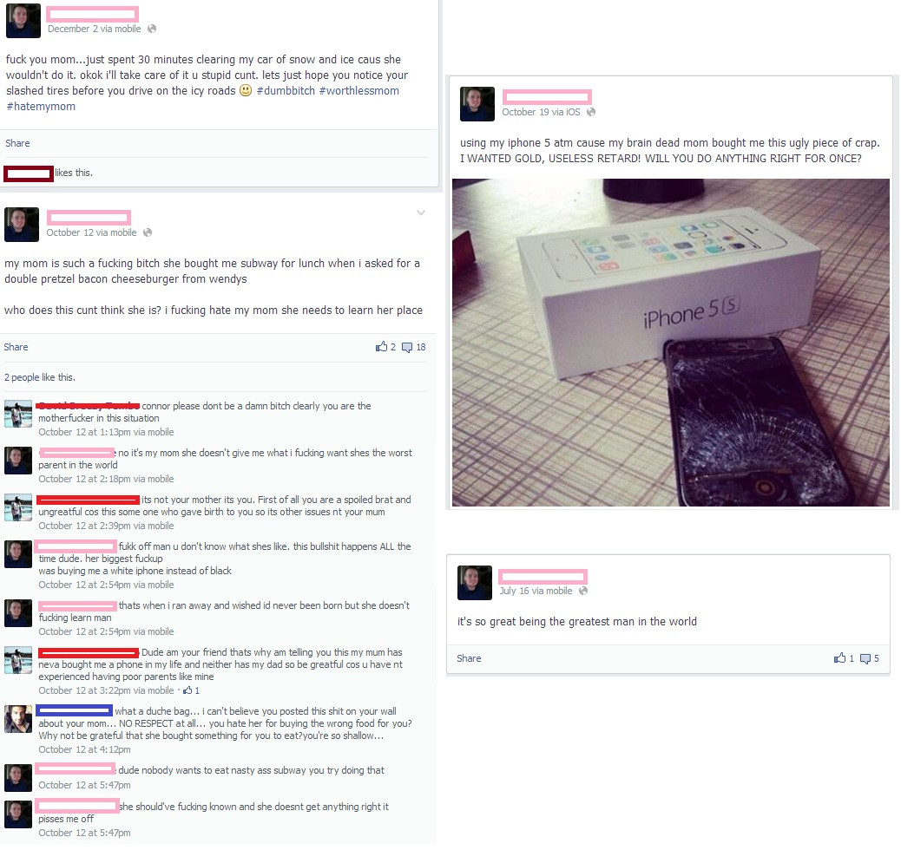Click Share under the October 12 post
This screenshot has width=901, height=850.
pos(16,347)
